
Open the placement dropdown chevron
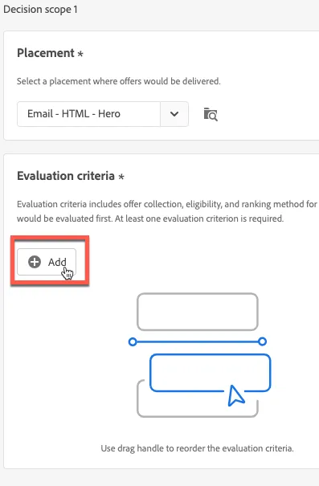(174, 114)
